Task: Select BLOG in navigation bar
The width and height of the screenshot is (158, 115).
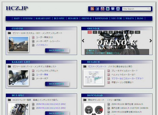Action: pyautogui.click(x=140, y=18)
